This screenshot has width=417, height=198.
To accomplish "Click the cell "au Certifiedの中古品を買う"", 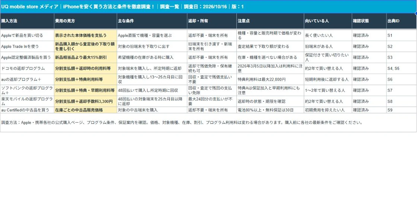I will coord(27,110).
